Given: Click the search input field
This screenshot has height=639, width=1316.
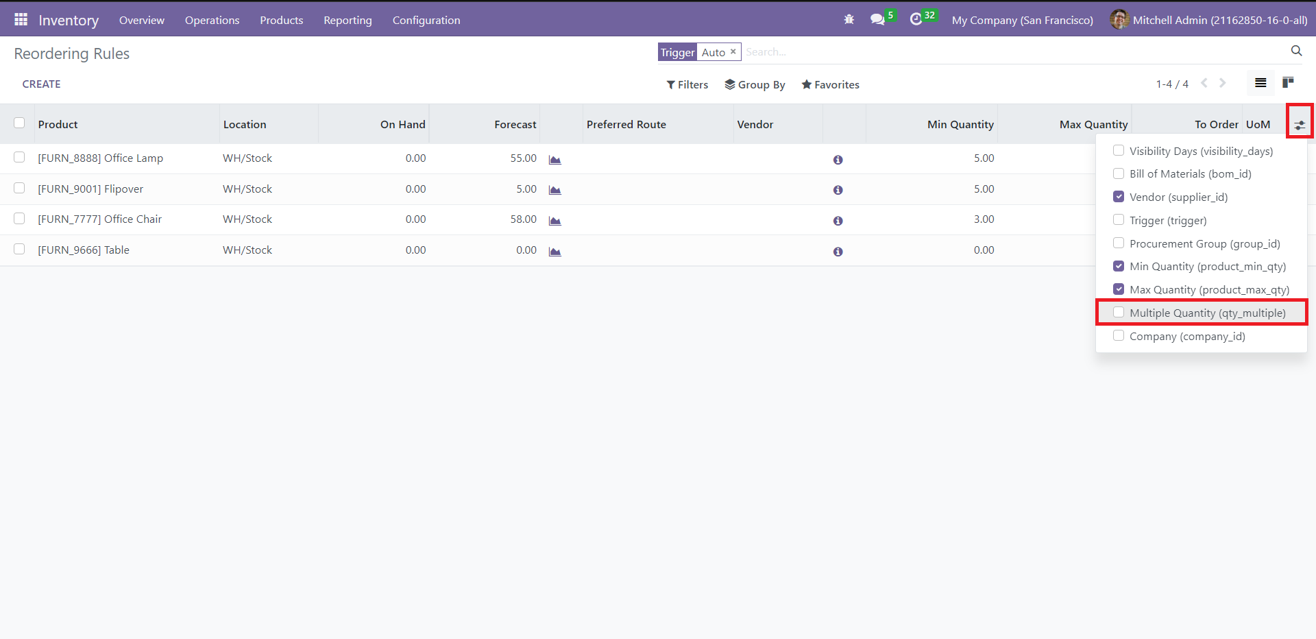Looking at the screenshot, I should (1014, 52).
